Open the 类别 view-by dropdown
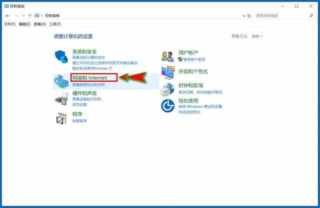The width and height of the screenshot is (320, 208). [257, 36]
